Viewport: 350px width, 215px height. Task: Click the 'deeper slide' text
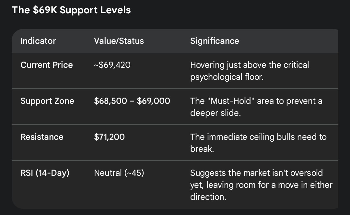[216, 113]
